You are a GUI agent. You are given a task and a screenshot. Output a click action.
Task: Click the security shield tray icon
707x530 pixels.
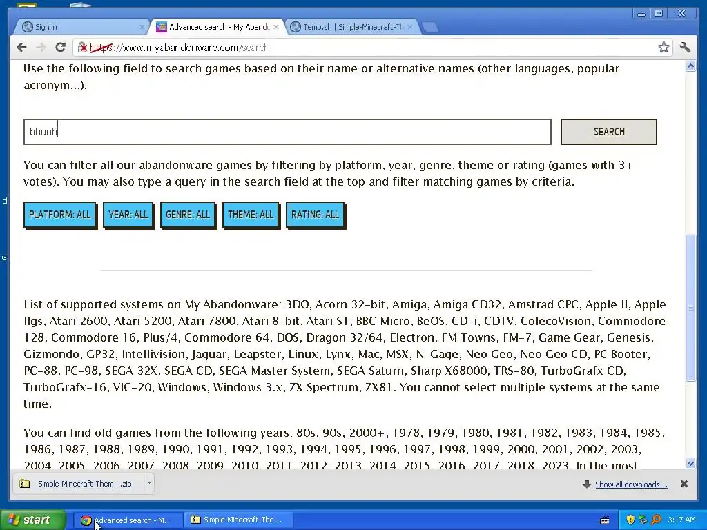630,520
